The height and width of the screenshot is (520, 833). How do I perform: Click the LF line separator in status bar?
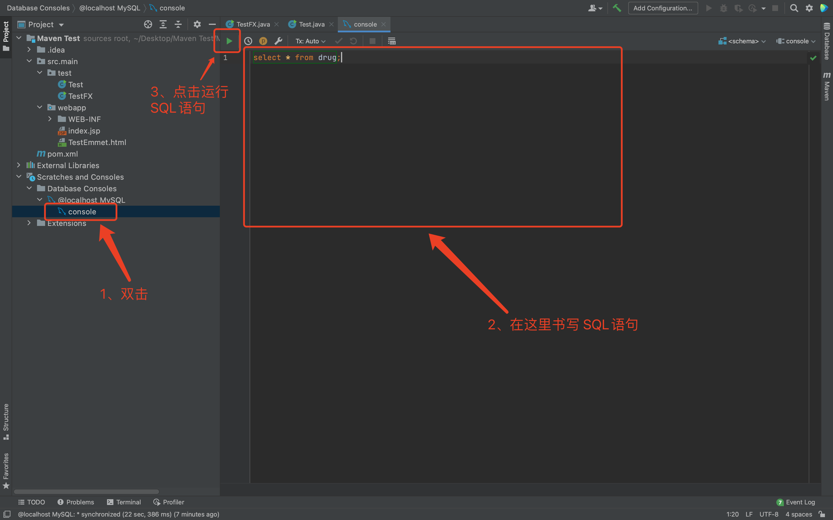coord(749,514)
